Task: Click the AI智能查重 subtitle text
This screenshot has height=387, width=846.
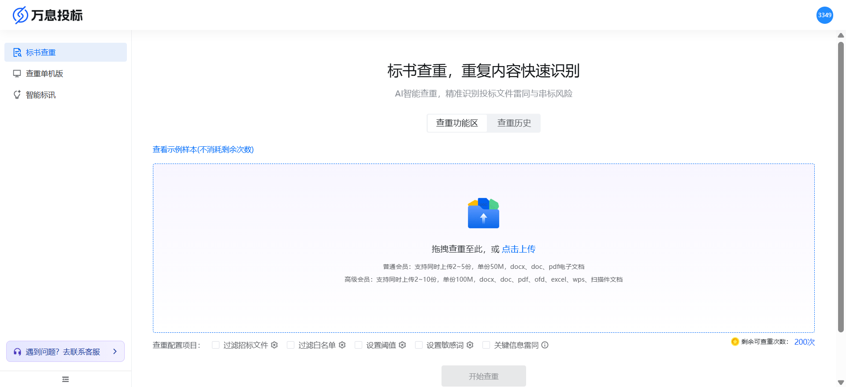Action: tap(483, 93)
